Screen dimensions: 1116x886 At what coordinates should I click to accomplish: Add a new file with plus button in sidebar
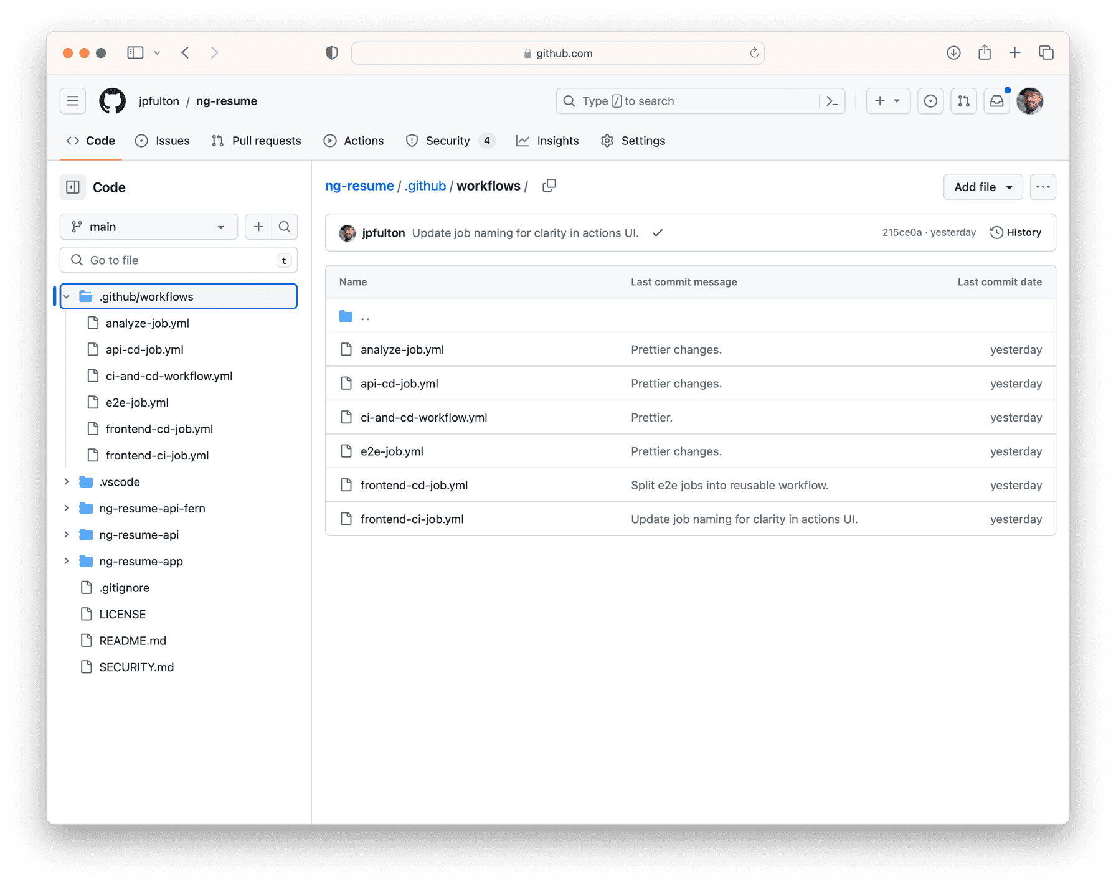[258, 227]
